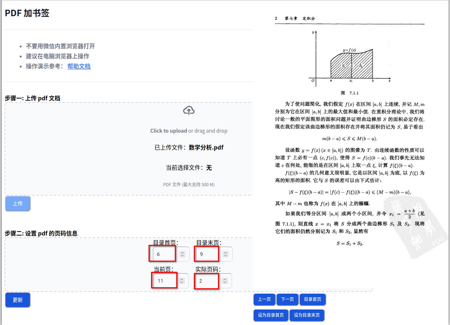
Task: Click the spinner arrows of 当前页
Action: click(182, 281)
